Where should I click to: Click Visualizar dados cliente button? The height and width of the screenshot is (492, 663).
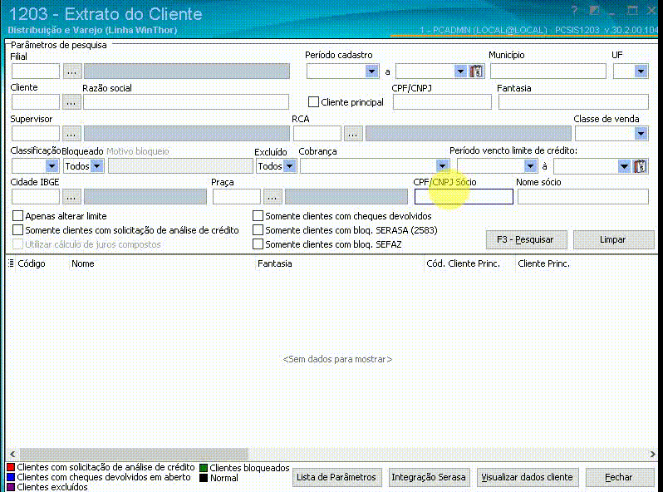(x=528, y=477)
